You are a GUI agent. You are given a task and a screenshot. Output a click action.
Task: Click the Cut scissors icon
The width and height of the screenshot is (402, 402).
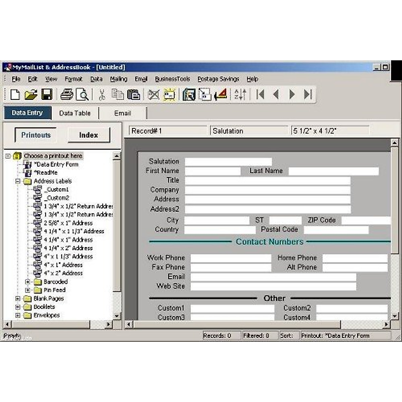click(102, 95)
